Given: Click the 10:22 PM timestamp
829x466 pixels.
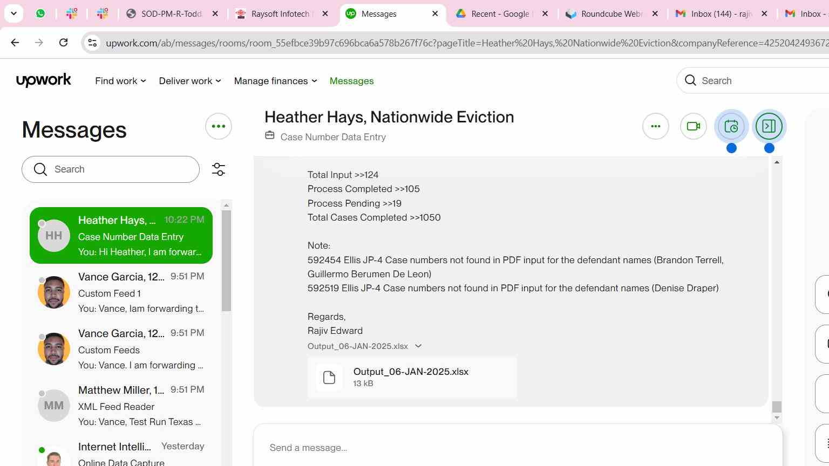Looking at the screenshot, I should 184,220.
